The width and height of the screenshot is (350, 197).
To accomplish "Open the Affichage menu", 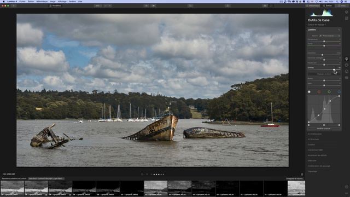I will 62,1.
